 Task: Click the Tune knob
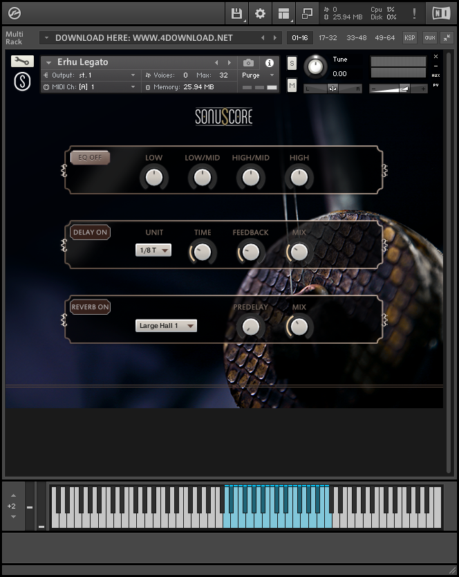click(x=315, y=66)
